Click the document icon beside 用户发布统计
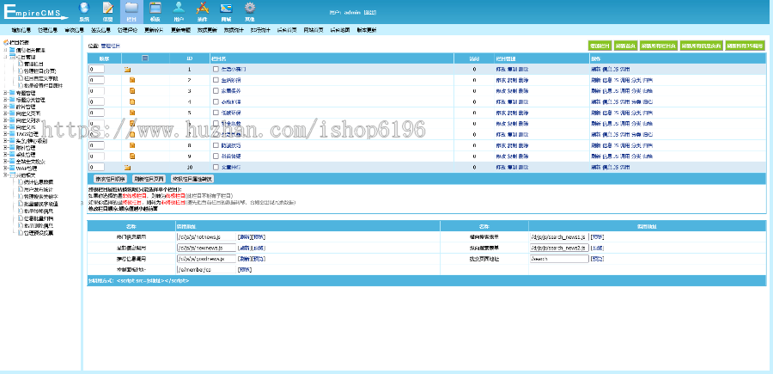Viewport: 773px width, 374px height. (21, 188)
